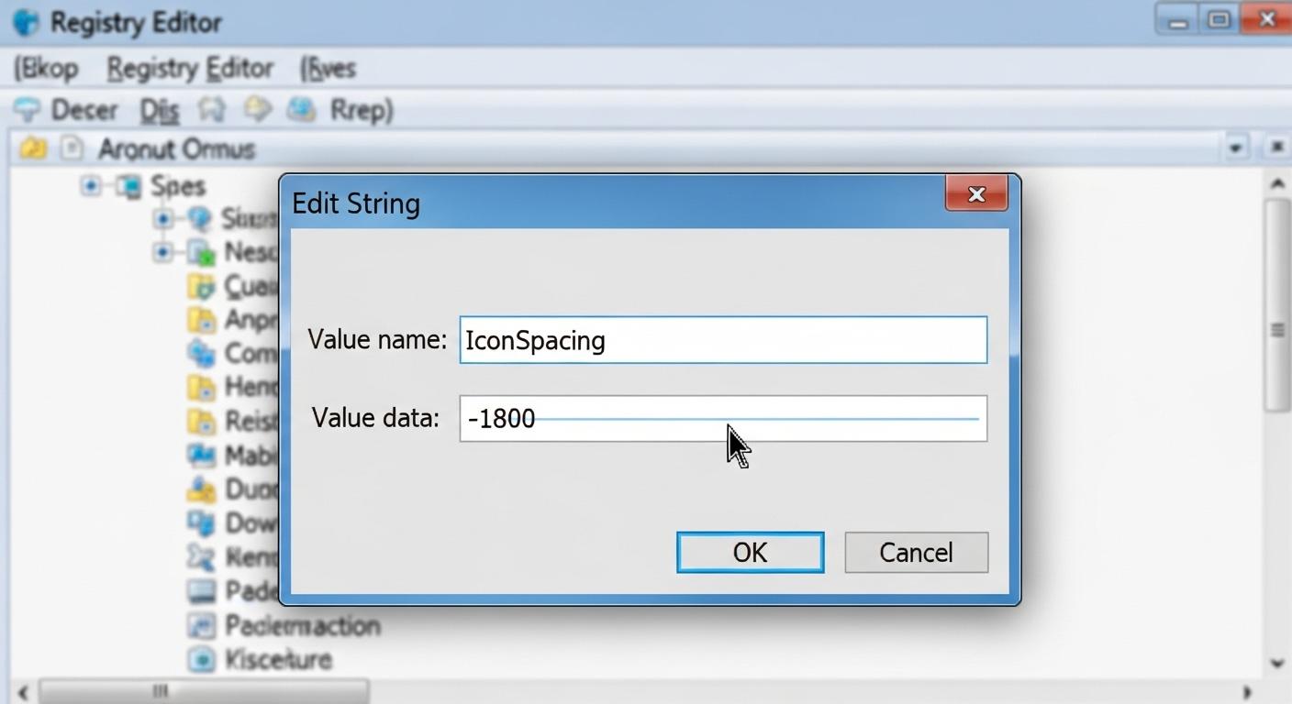Image resolution: width=1292 pixels, height=704 pixels.
Task: Open the Bkop menu
Action: pos(47,69)
